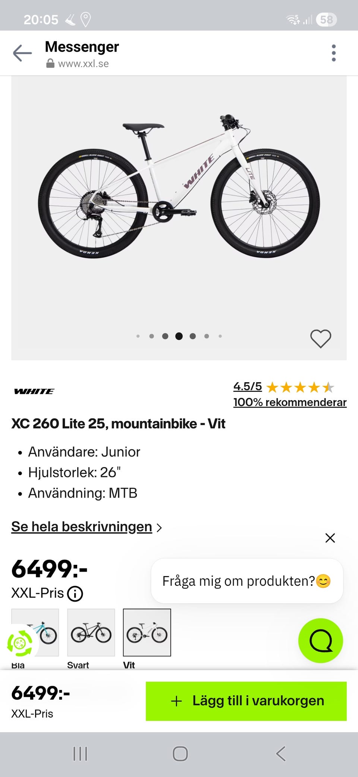Tap the green recycling badge icon
The height and width of the screenshot is (777, 358).
click(x=19, y=643)
